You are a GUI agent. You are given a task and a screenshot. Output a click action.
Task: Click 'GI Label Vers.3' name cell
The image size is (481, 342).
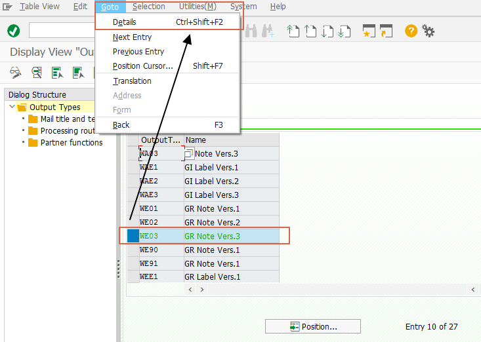pos(232,195)
